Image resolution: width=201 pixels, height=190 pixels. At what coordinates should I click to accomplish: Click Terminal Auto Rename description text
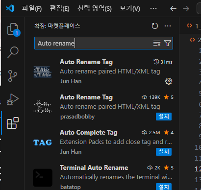(x=116, y=177)
